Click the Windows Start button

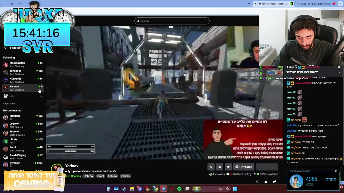tap(235, 189)
